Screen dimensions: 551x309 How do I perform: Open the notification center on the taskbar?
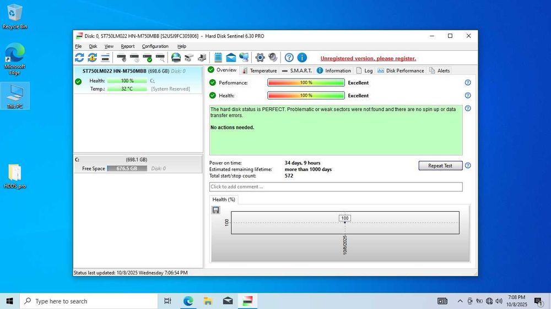[538, 301]
